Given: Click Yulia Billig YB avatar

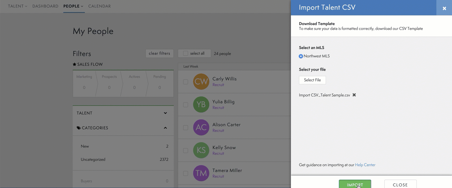Looking at the screenshot, I should point(201,105).
